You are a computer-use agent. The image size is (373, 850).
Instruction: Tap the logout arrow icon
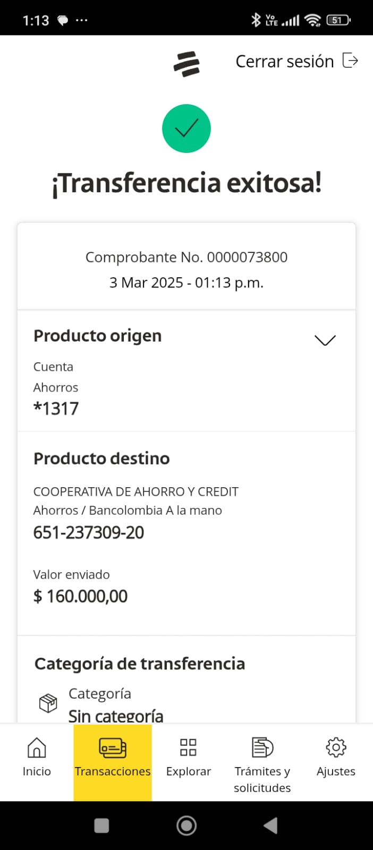coord(350,61)
